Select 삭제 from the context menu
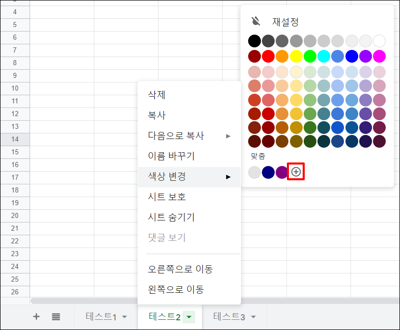400x330 pixels. tap(156, 95)
